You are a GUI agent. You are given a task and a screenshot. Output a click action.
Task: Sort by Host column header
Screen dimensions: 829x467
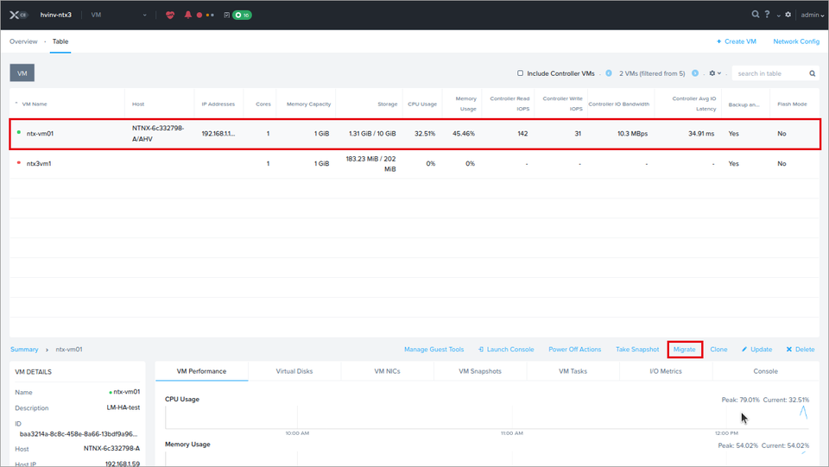[x=138, y=104]
